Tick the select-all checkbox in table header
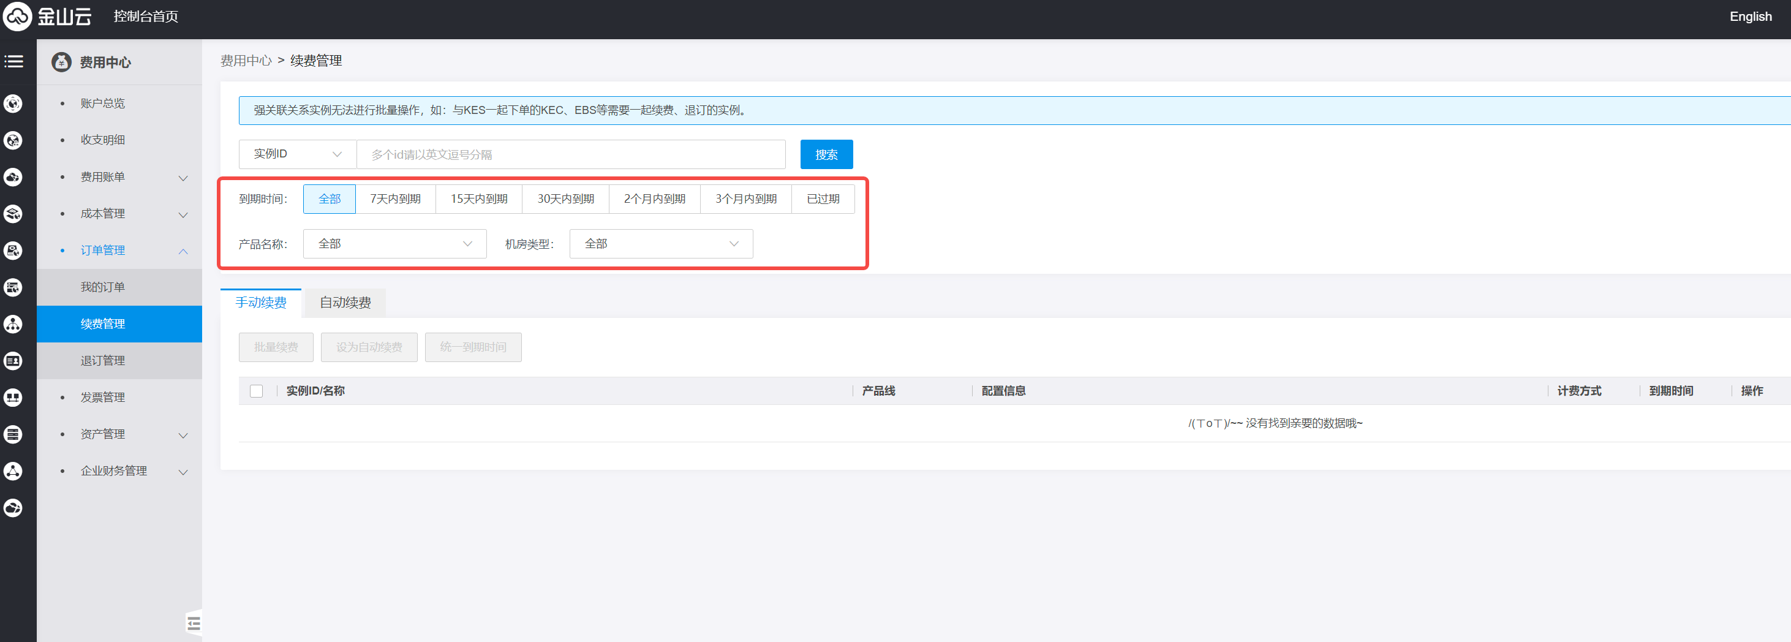The image size is (1791, 642). 257,391
